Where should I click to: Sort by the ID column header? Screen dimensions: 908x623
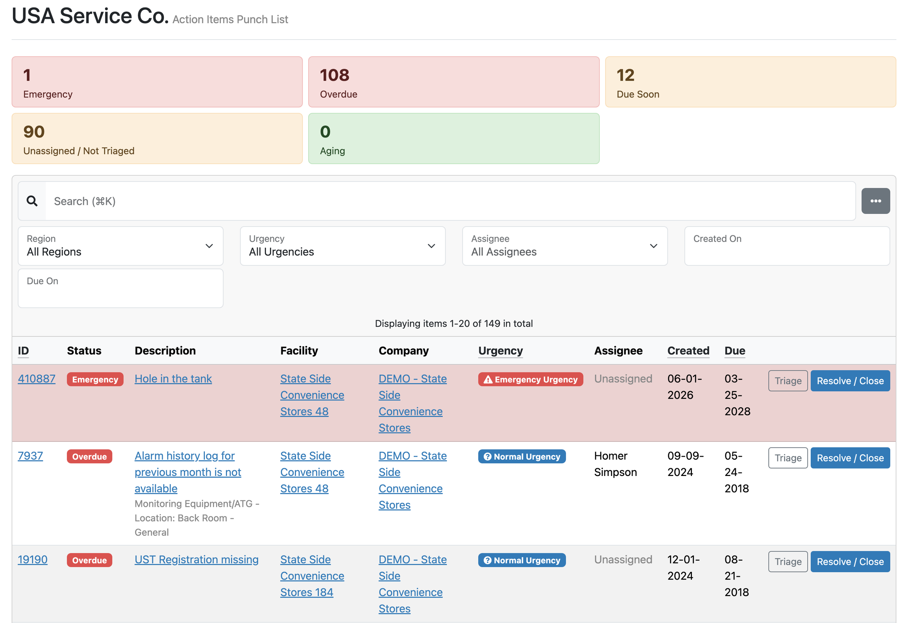[24, 351]
